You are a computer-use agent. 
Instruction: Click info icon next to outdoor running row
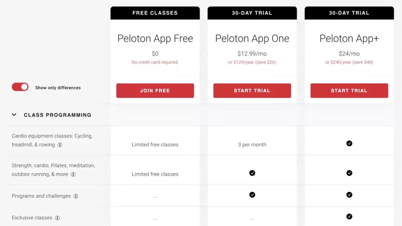[73, 174]
